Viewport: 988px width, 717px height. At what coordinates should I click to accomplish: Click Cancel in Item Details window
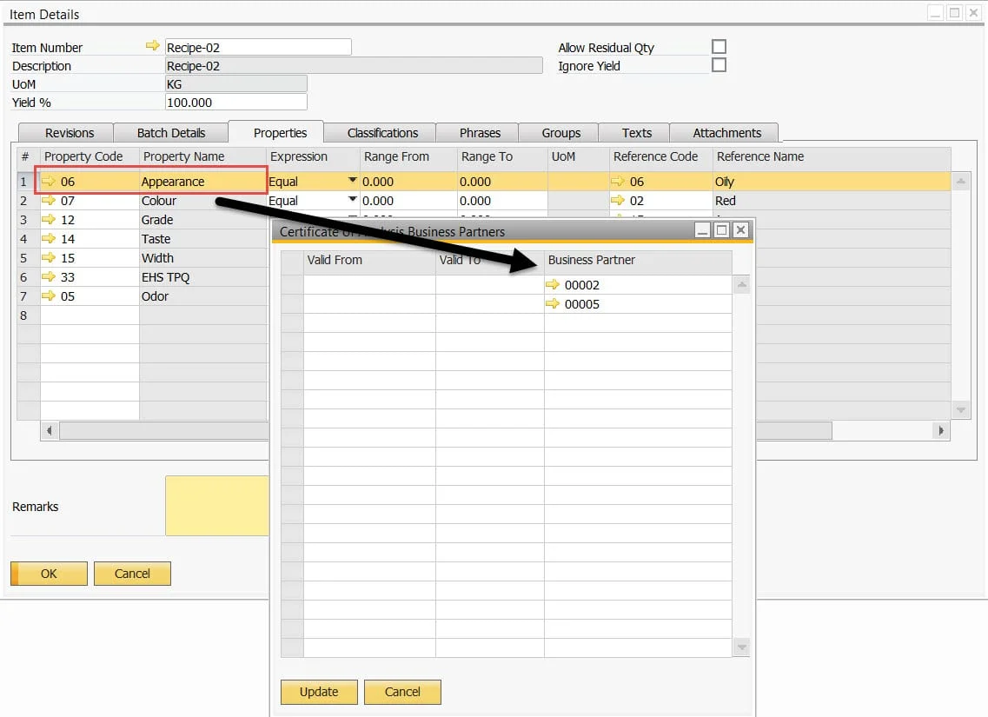click(132, 574)
